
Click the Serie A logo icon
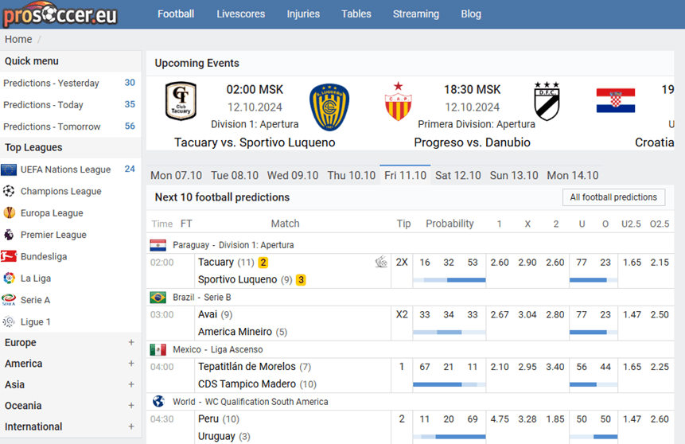click(9, 300)
